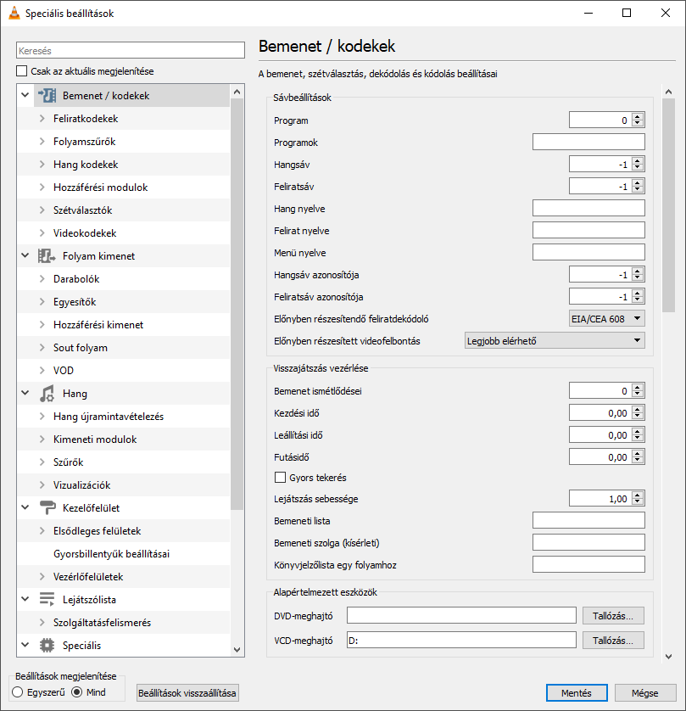Decrease the Hangsáv spinner value
The image size is (686, 711).
click(638, 168)
